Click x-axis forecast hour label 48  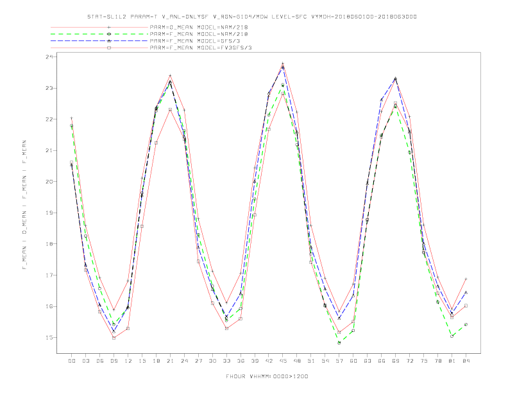click(x=297, y=361)
